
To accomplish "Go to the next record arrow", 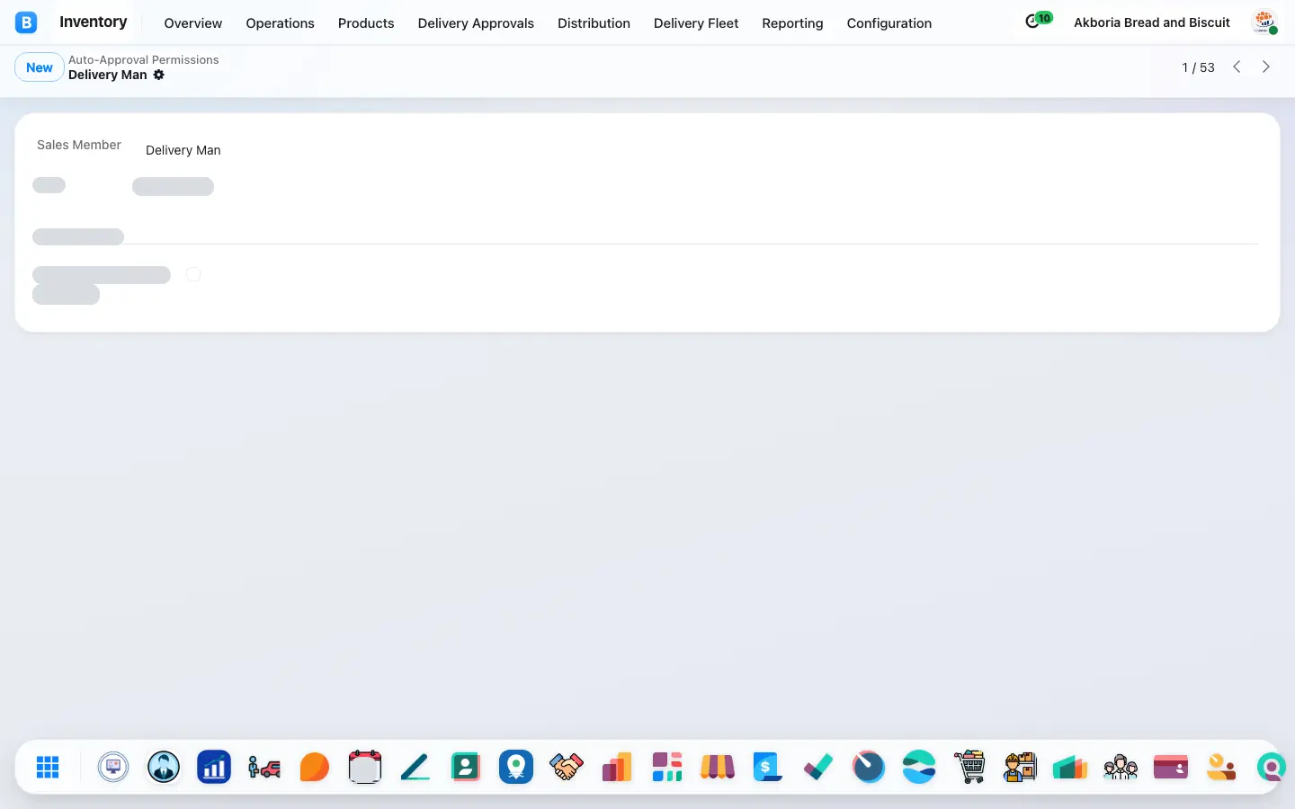I will [1266, 67].
